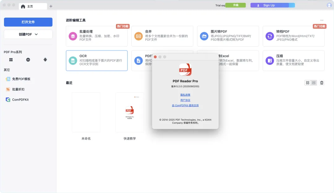Click the green 升级 upgrade button

pos(236,5)
